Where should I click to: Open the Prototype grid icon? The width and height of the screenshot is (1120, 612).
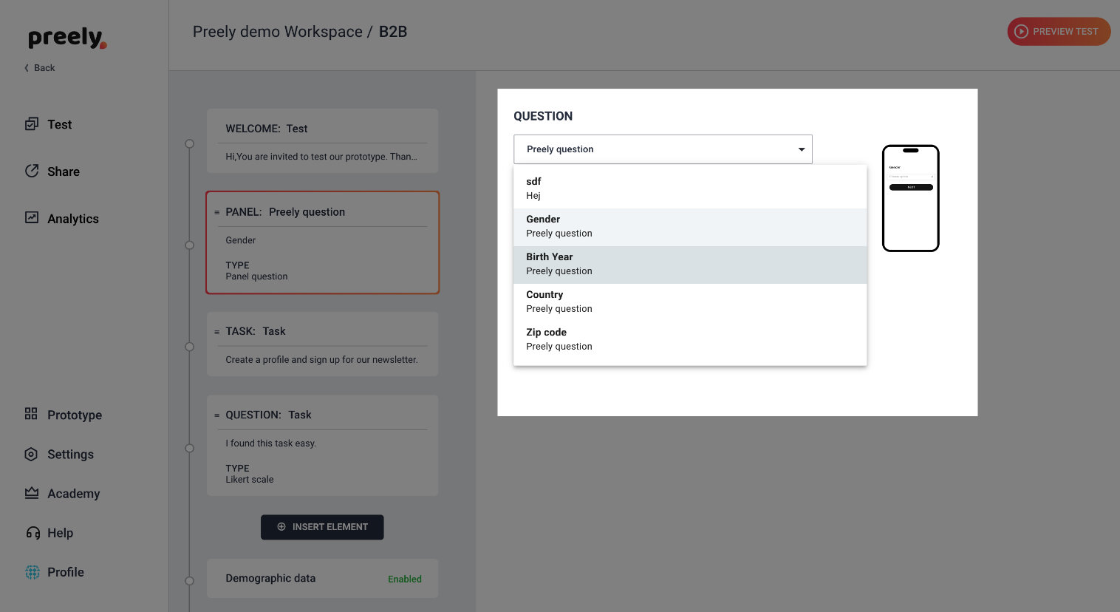click(31, 414)
